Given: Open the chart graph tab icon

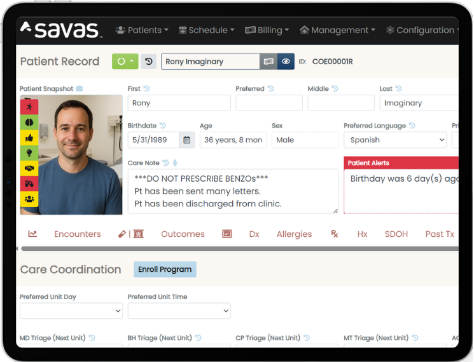Looking at the screenshot, I should tap(32, 234).
